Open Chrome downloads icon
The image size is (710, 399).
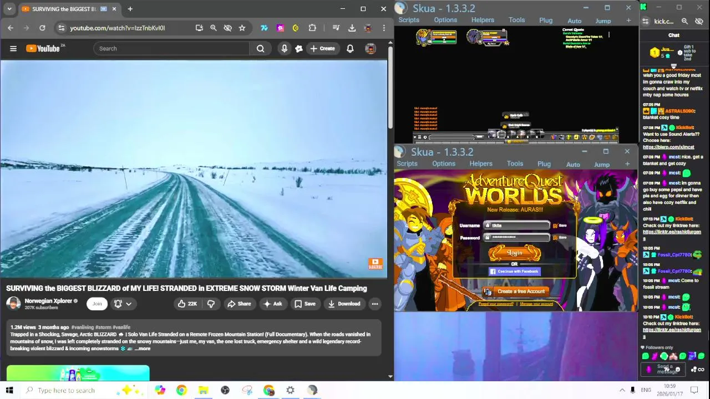(x=352, y=28)
